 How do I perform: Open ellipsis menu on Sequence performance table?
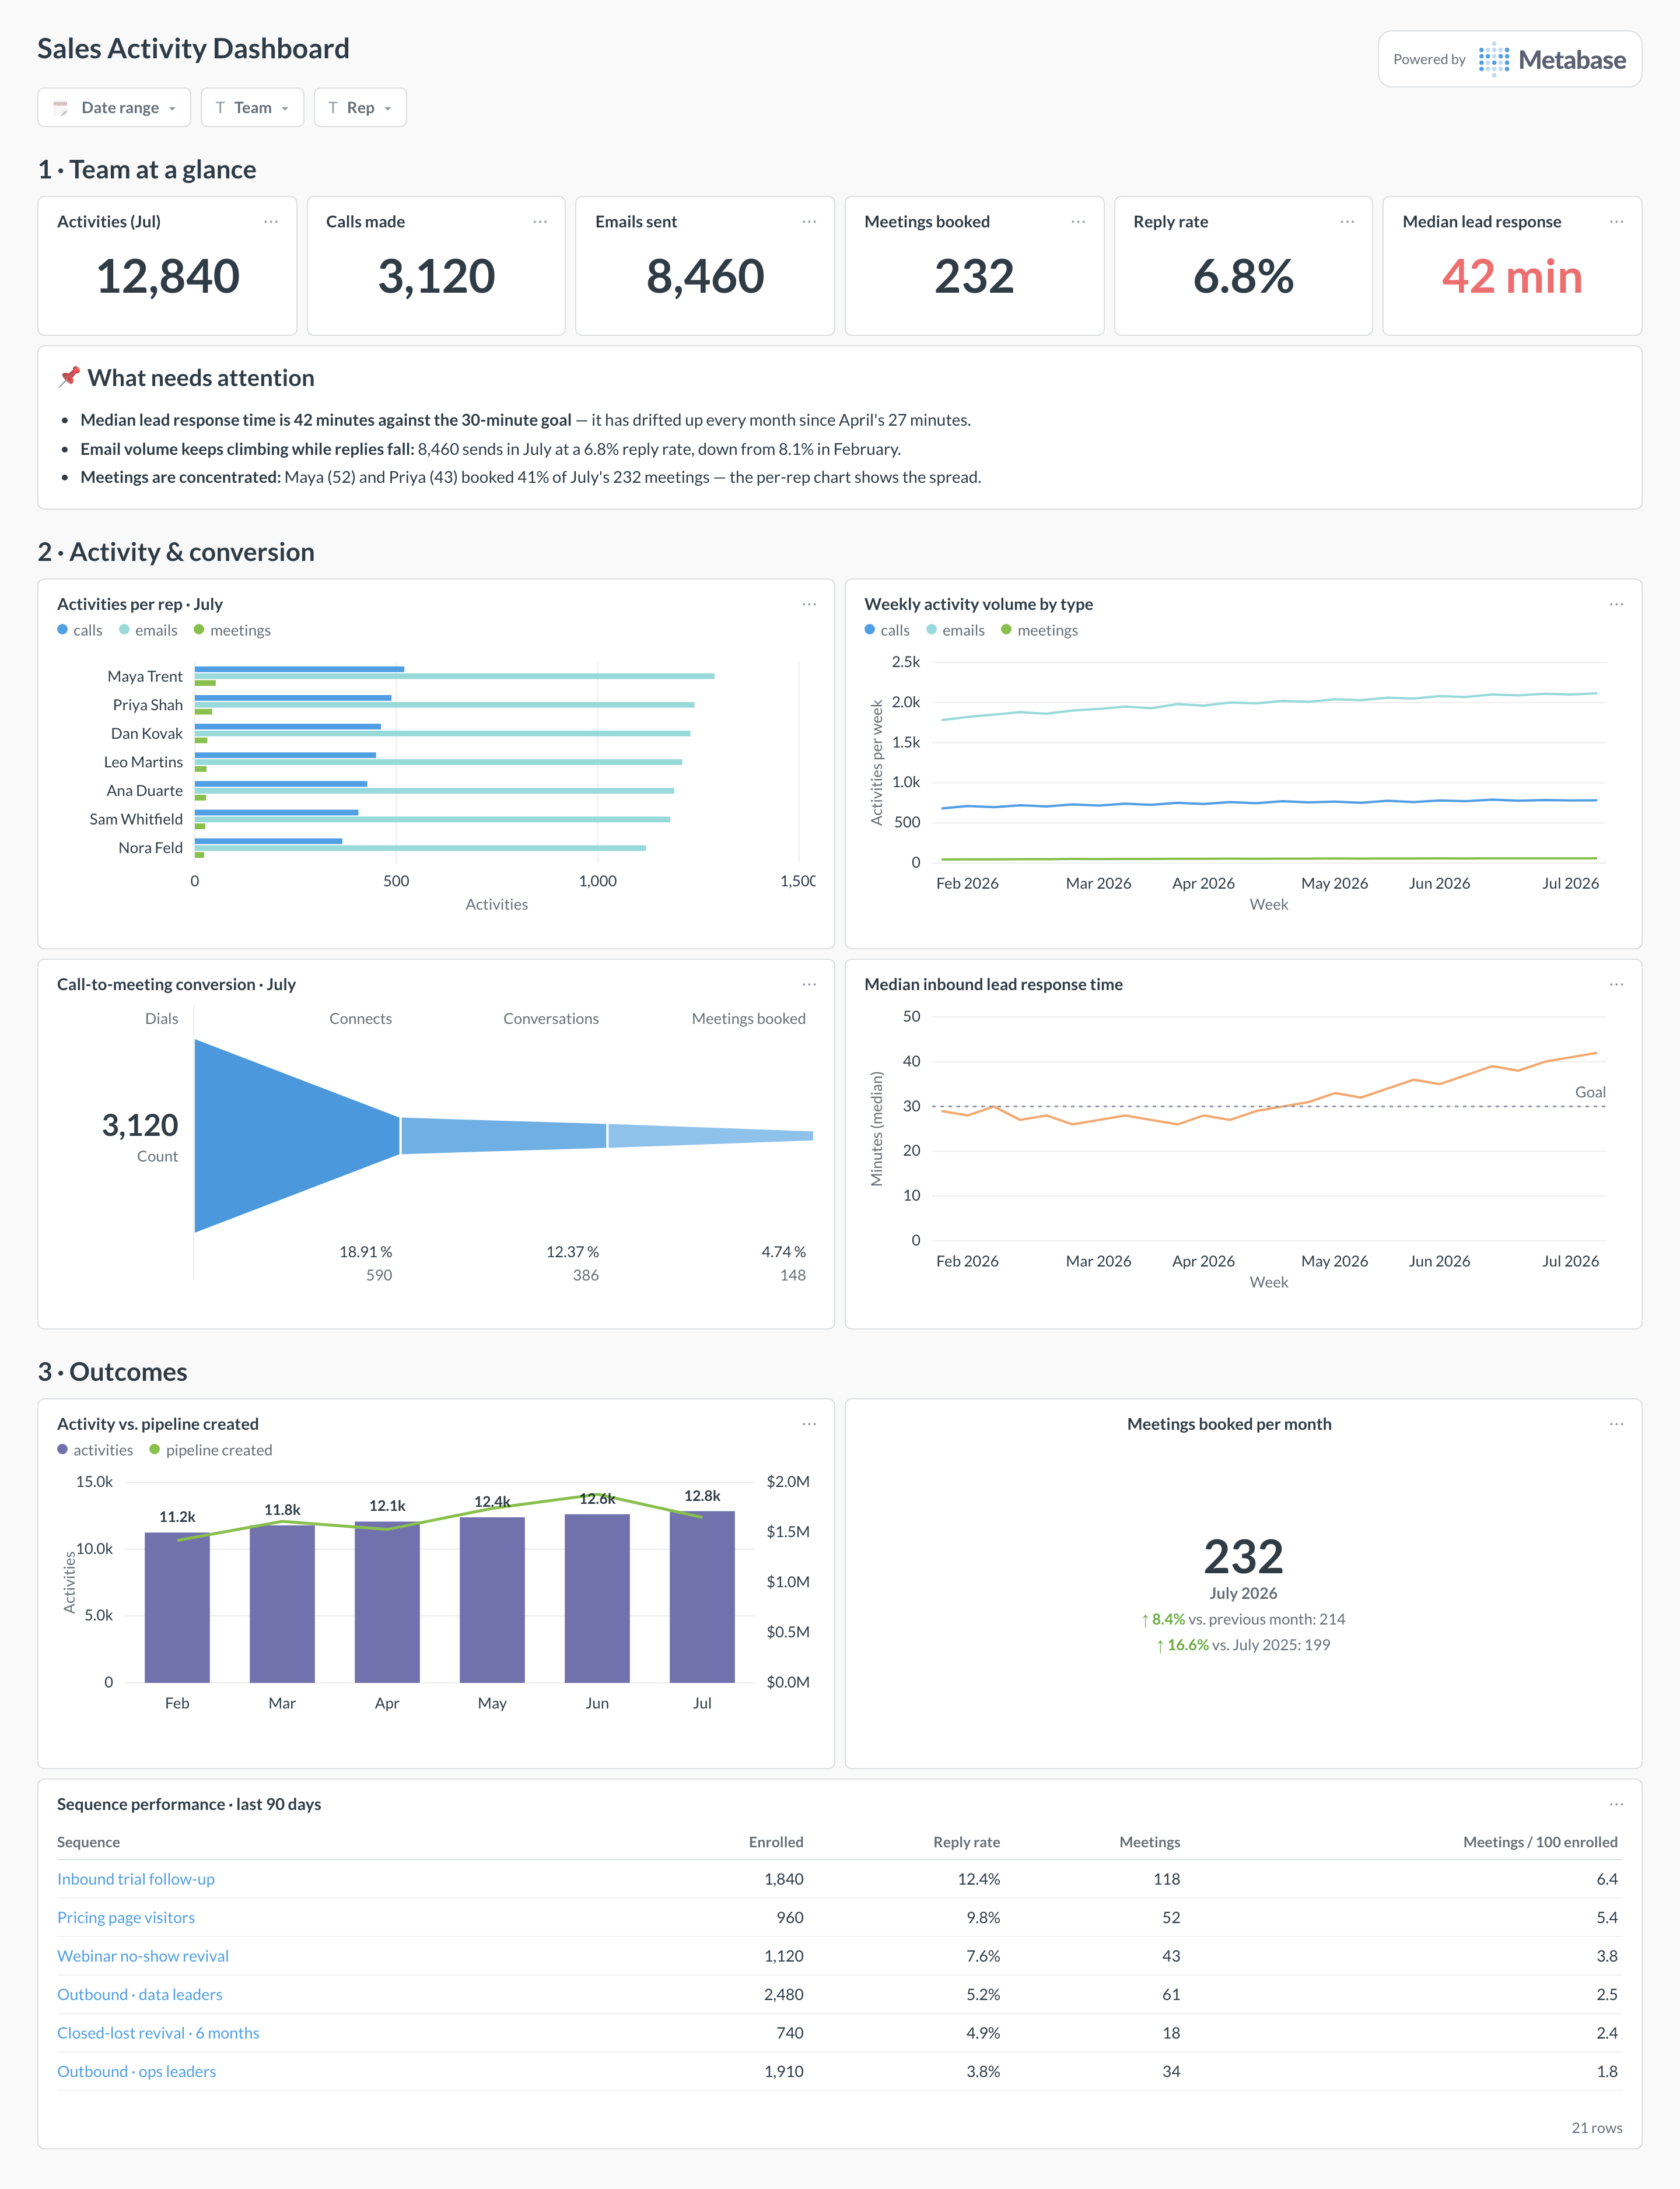click(x=1616, y=1804)
